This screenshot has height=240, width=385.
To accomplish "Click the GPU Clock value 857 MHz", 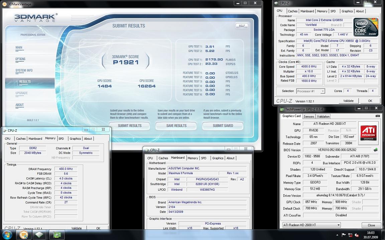I will pyautogui.click(x=311, y=202).
